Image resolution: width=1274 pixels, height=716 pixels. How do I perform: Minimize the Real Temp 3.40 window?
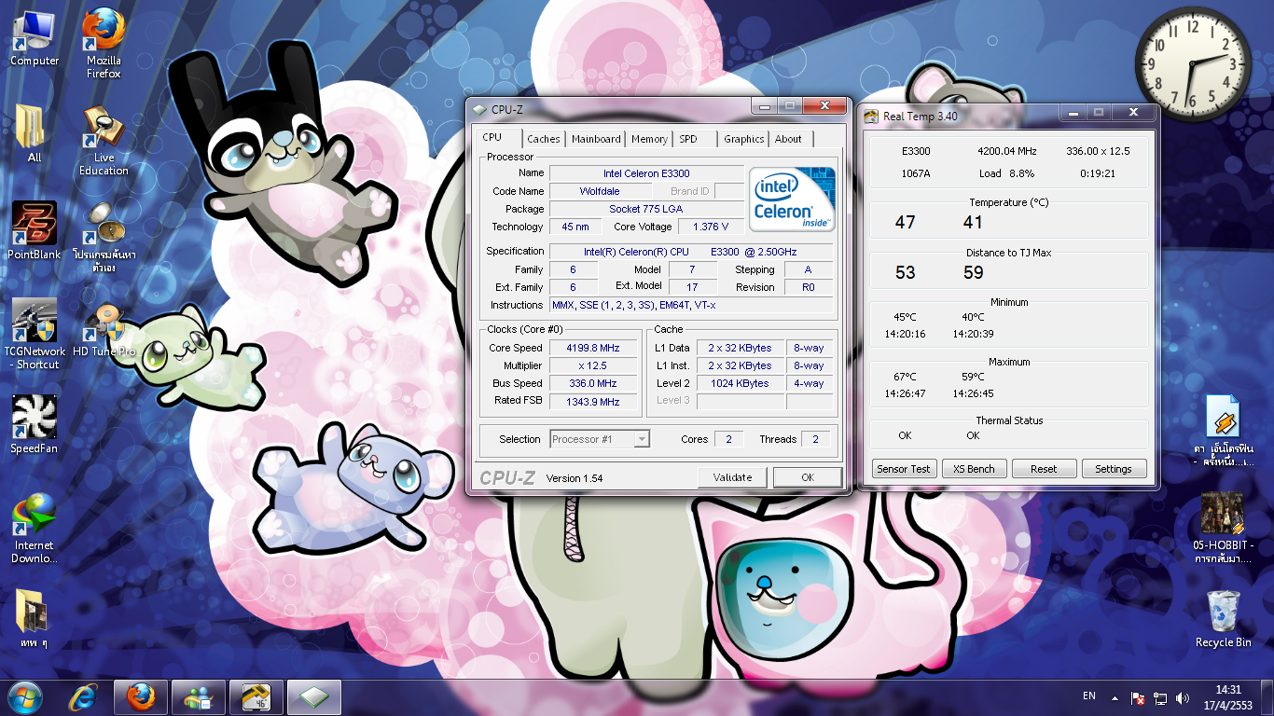pos(1072,112)
